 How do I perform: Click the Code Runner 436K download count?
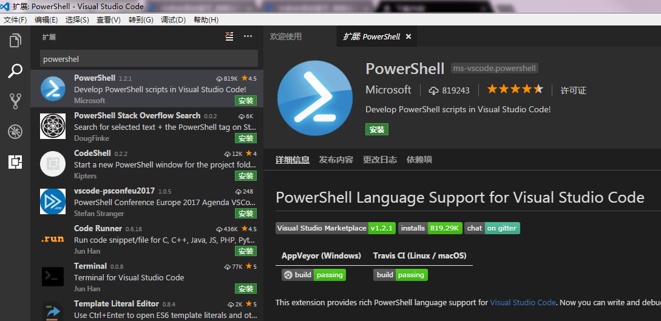point(227,229)
